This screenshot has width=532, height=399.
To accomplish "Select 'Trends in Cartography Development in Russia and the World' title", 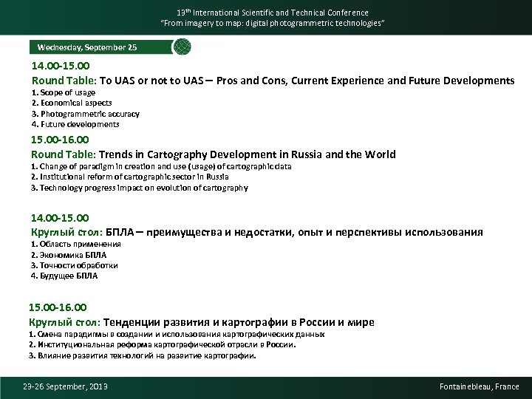I will point(248,154).
